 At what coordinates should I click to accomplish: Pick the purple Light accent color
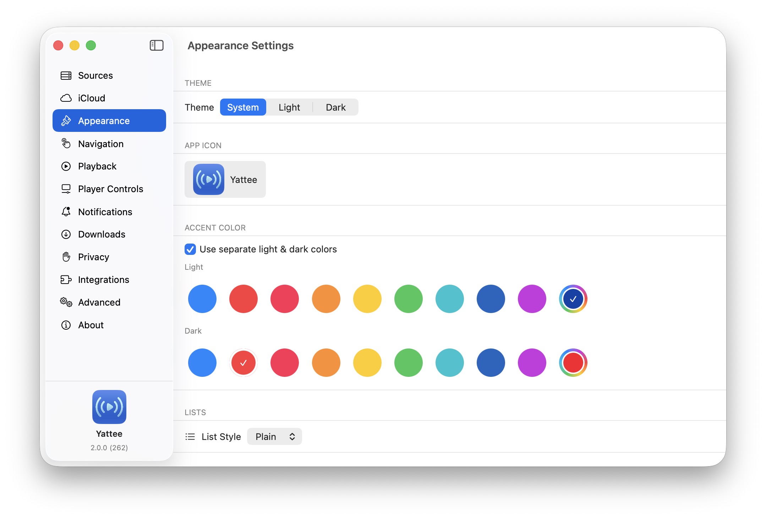click(532, 299)
